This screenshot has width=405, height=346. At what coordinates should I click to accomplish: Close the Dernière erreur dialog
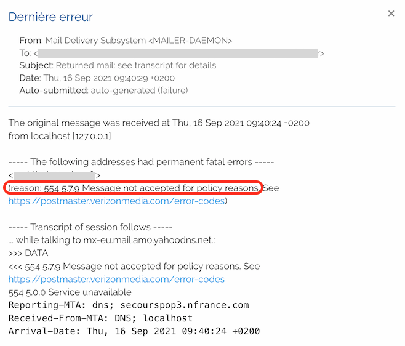point(391,14)
